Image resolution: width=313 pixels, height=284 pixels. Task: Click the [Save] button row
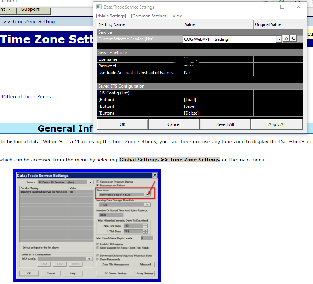[218, 106]
